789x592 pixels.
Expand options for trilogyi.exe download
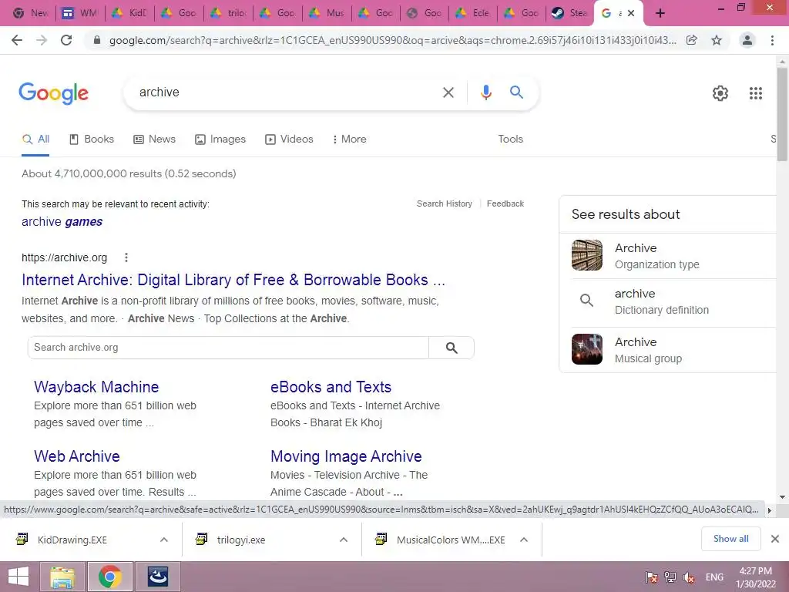(344, 540)
